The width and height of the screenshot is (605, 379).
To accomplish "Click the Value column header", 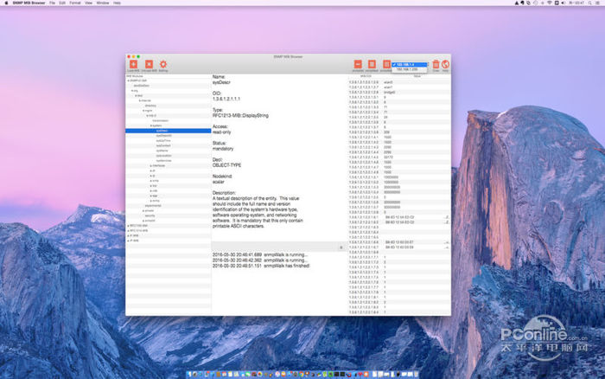I will click(417, 76).
